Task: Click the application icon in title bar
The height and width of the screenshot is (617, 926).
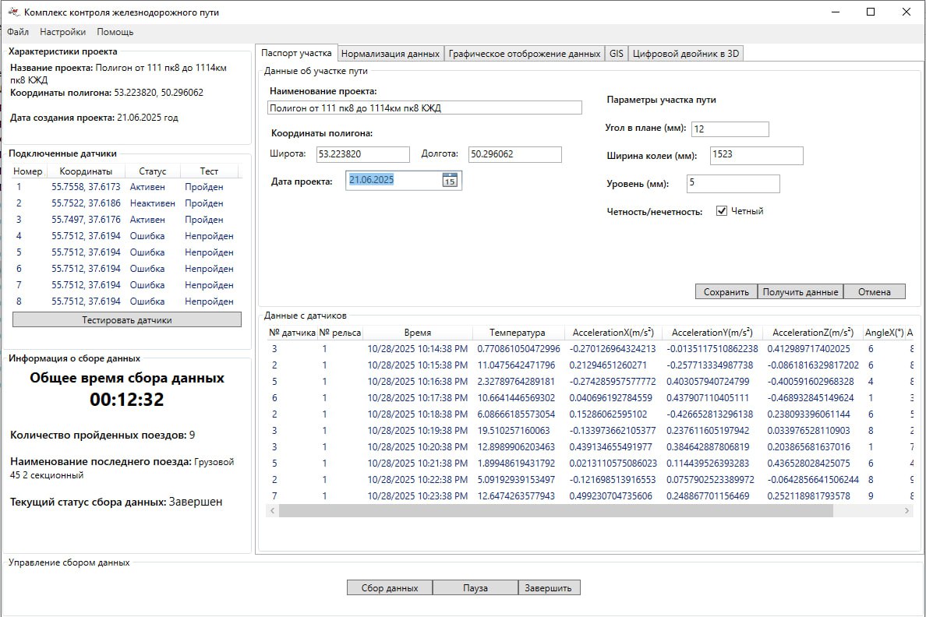Action: [x=13, y=12]
